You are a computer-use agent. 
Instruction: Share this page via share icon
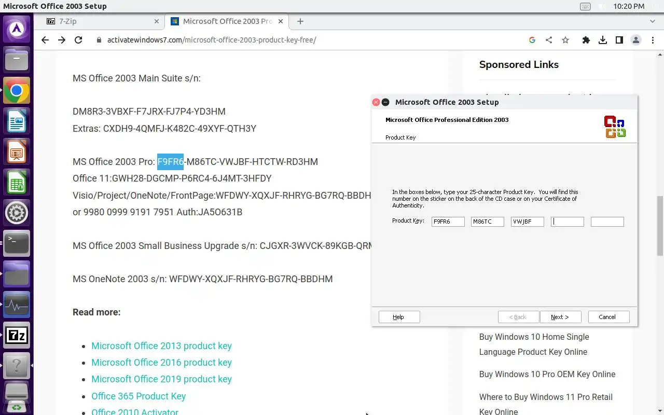point(549,40)
